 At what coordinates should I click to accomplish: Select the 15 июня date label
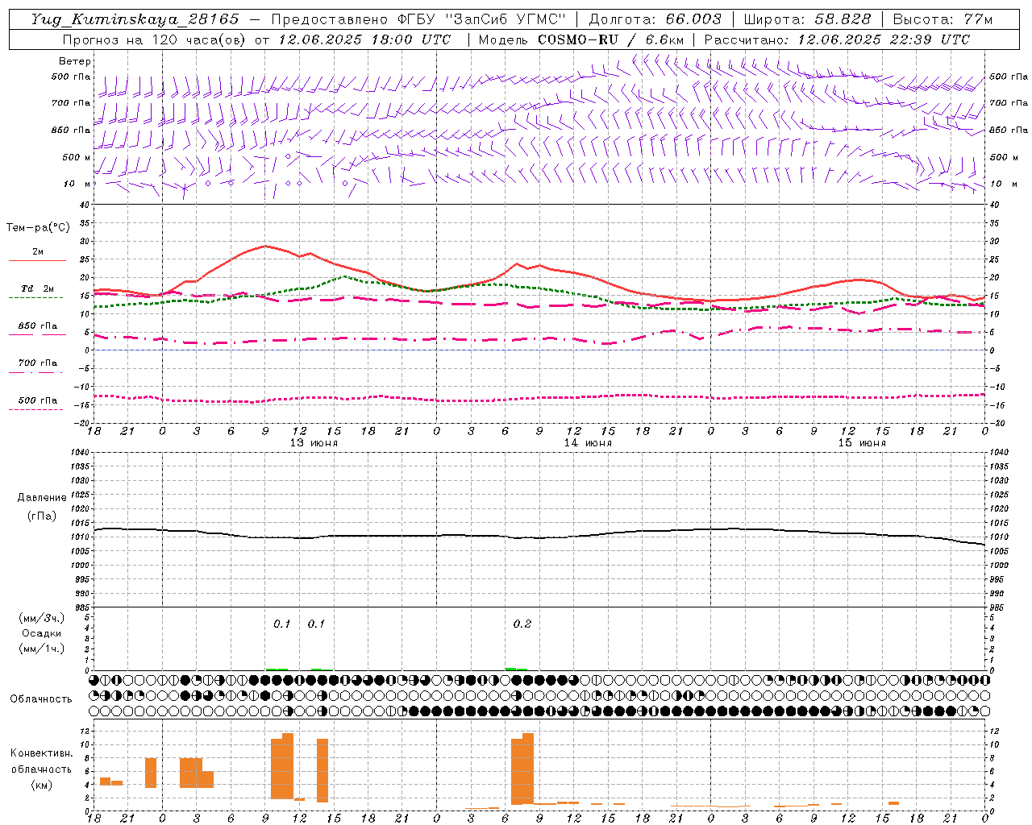tap(862, 443)
